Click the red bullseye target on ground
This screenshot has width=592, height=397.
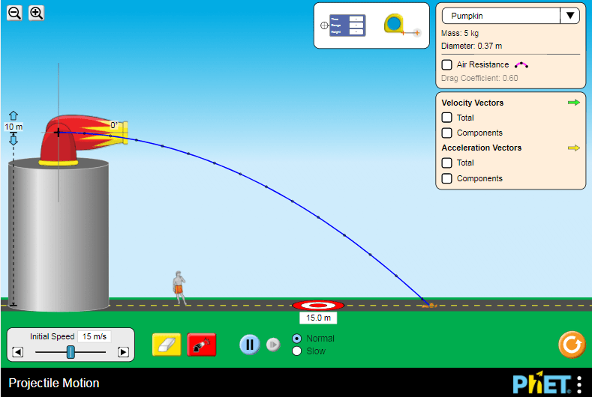pos(318,305)
